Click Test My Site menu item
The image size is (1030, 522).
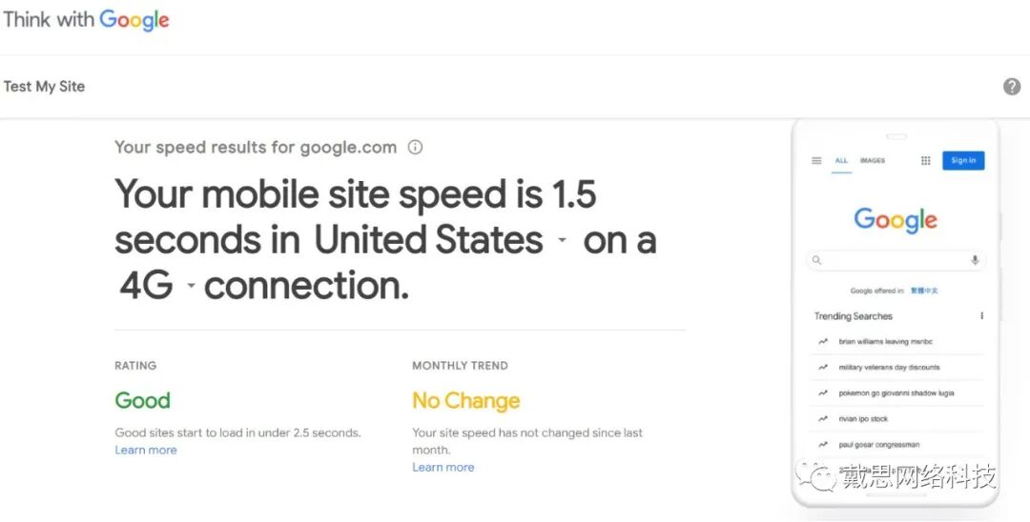point(44,87)
